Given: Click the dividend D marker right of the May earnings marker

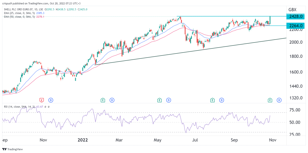Looking at the screenshot, I should 168,100.
